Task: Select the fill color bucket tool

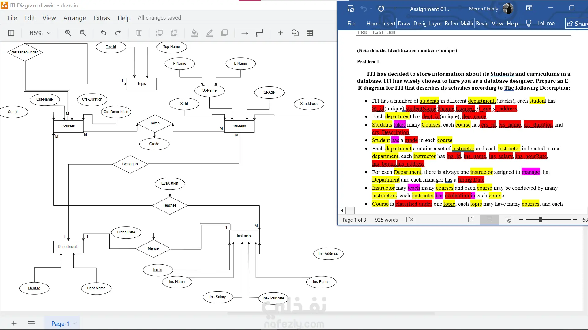Action: click(x=195, y=33)
